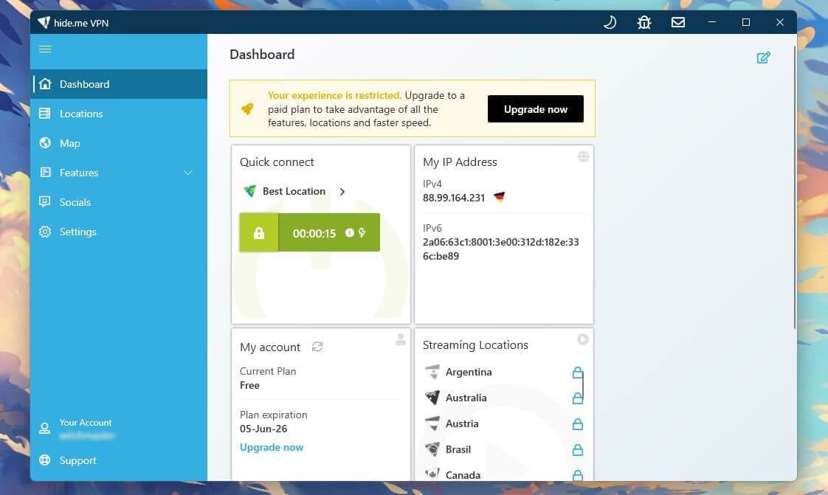828x495 pixels.
Task: Click Brasil's lock icon
Action: pos(578,449)
